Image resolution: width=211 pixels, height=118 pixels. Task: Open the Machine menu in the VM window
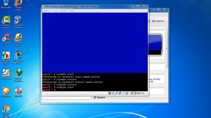point(47,11)
